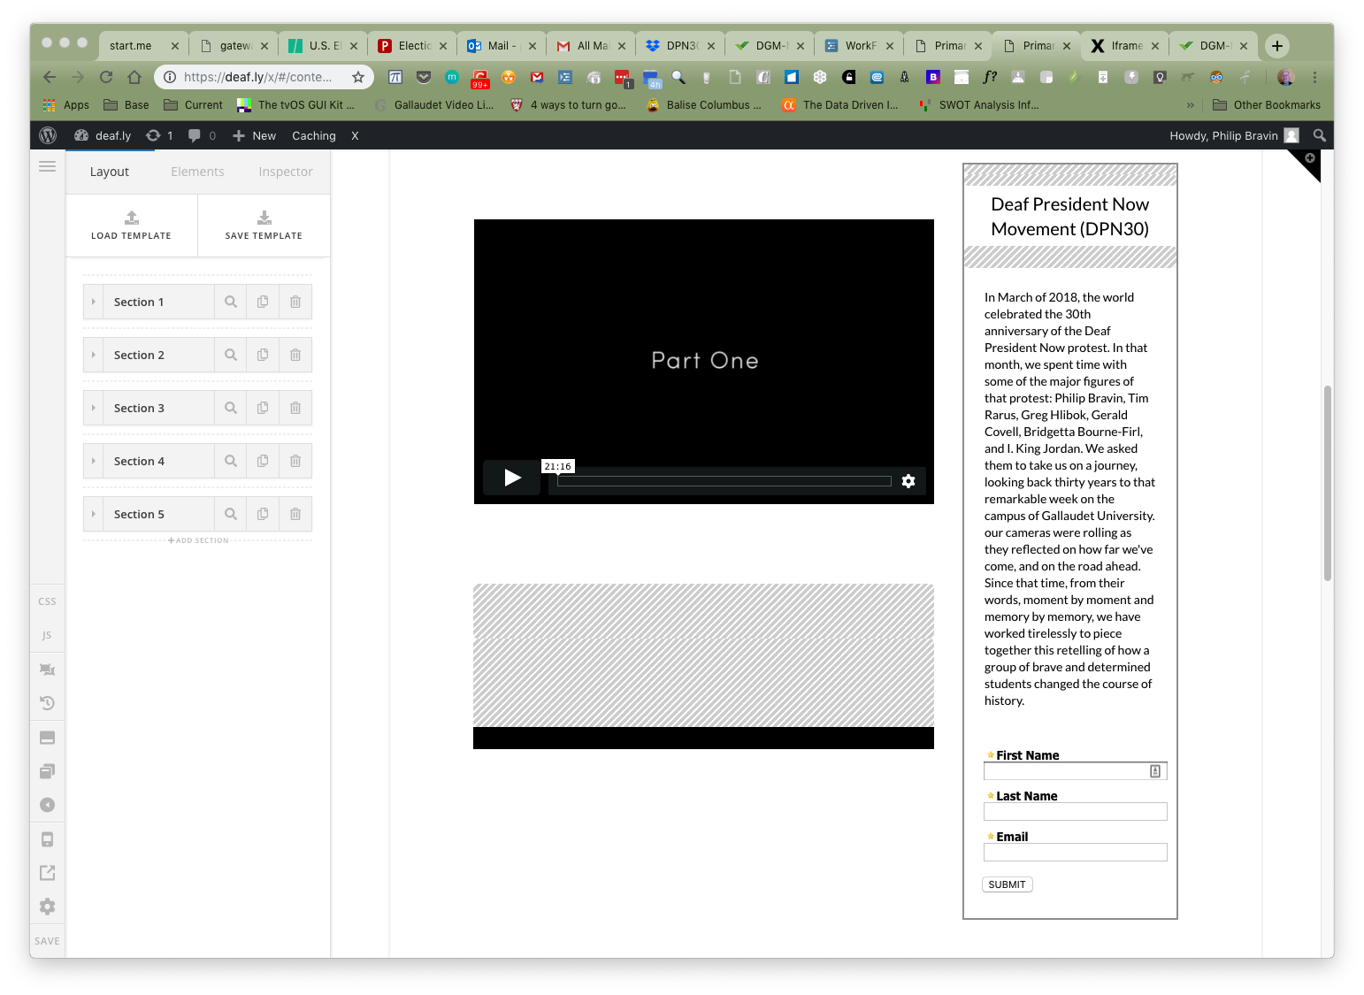Screen dimensions: 1364x995
Task: Click the SUBMIT form button
Action: 1007,884
